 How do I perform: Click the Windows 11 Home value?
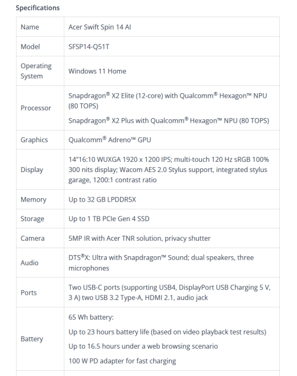(x=97, y=71)
